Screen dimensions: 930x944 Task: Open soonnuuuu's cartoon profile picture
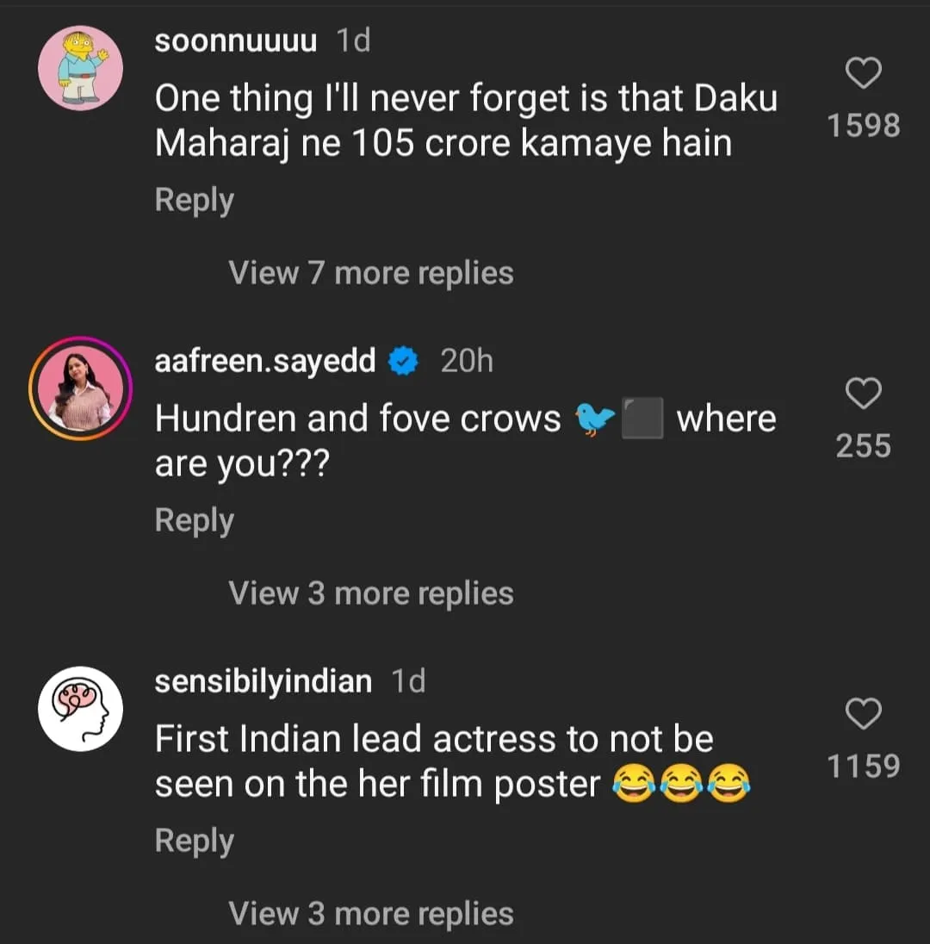(81, 68)
